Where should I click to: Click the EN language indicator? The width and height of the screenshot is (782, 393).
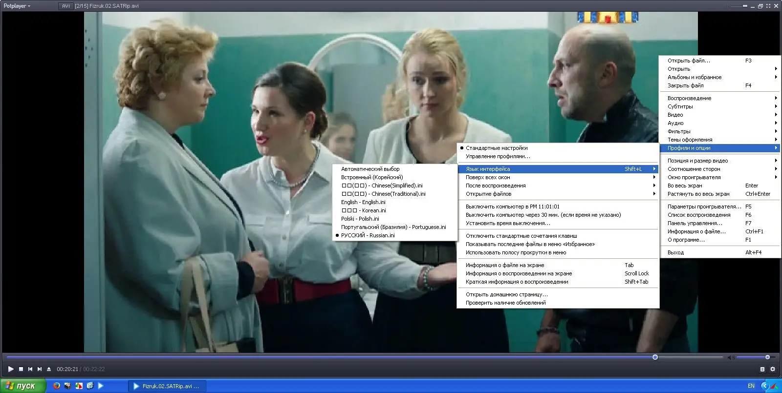751,386
